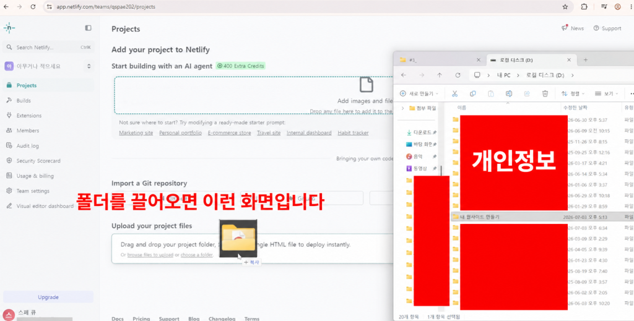Viewport: 634px width, 321px height.
Task: Open Visual editor dashboard in the sidebar
Action: pyautogui.click(x=48, y=206)
